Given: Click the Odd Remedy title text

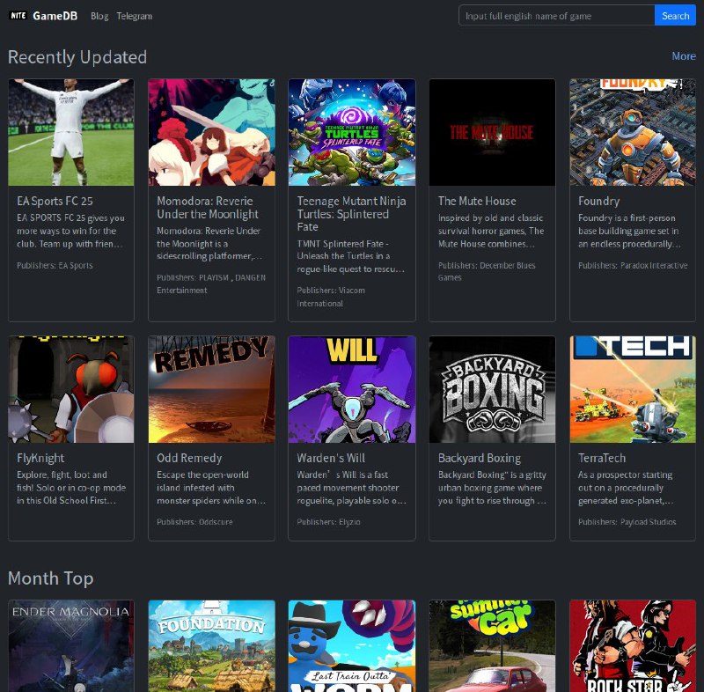Looking at the screenshot, I should coord(189,458).
